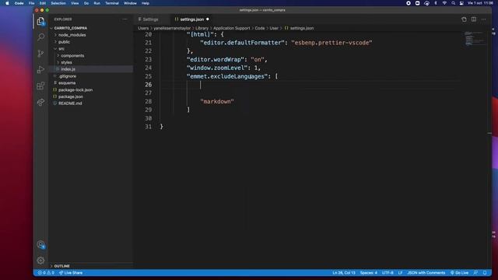Open Wi-Fi status in menu bar
This screenshot has width=498, height=280.
(x=444, y=3)
